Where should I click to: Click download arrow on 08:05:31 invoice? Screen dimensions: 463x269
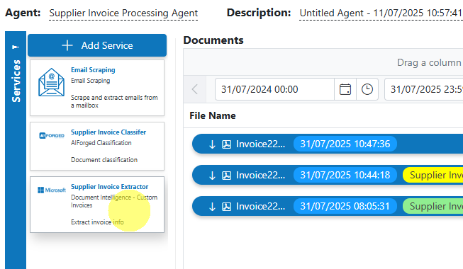click(212, 207)
